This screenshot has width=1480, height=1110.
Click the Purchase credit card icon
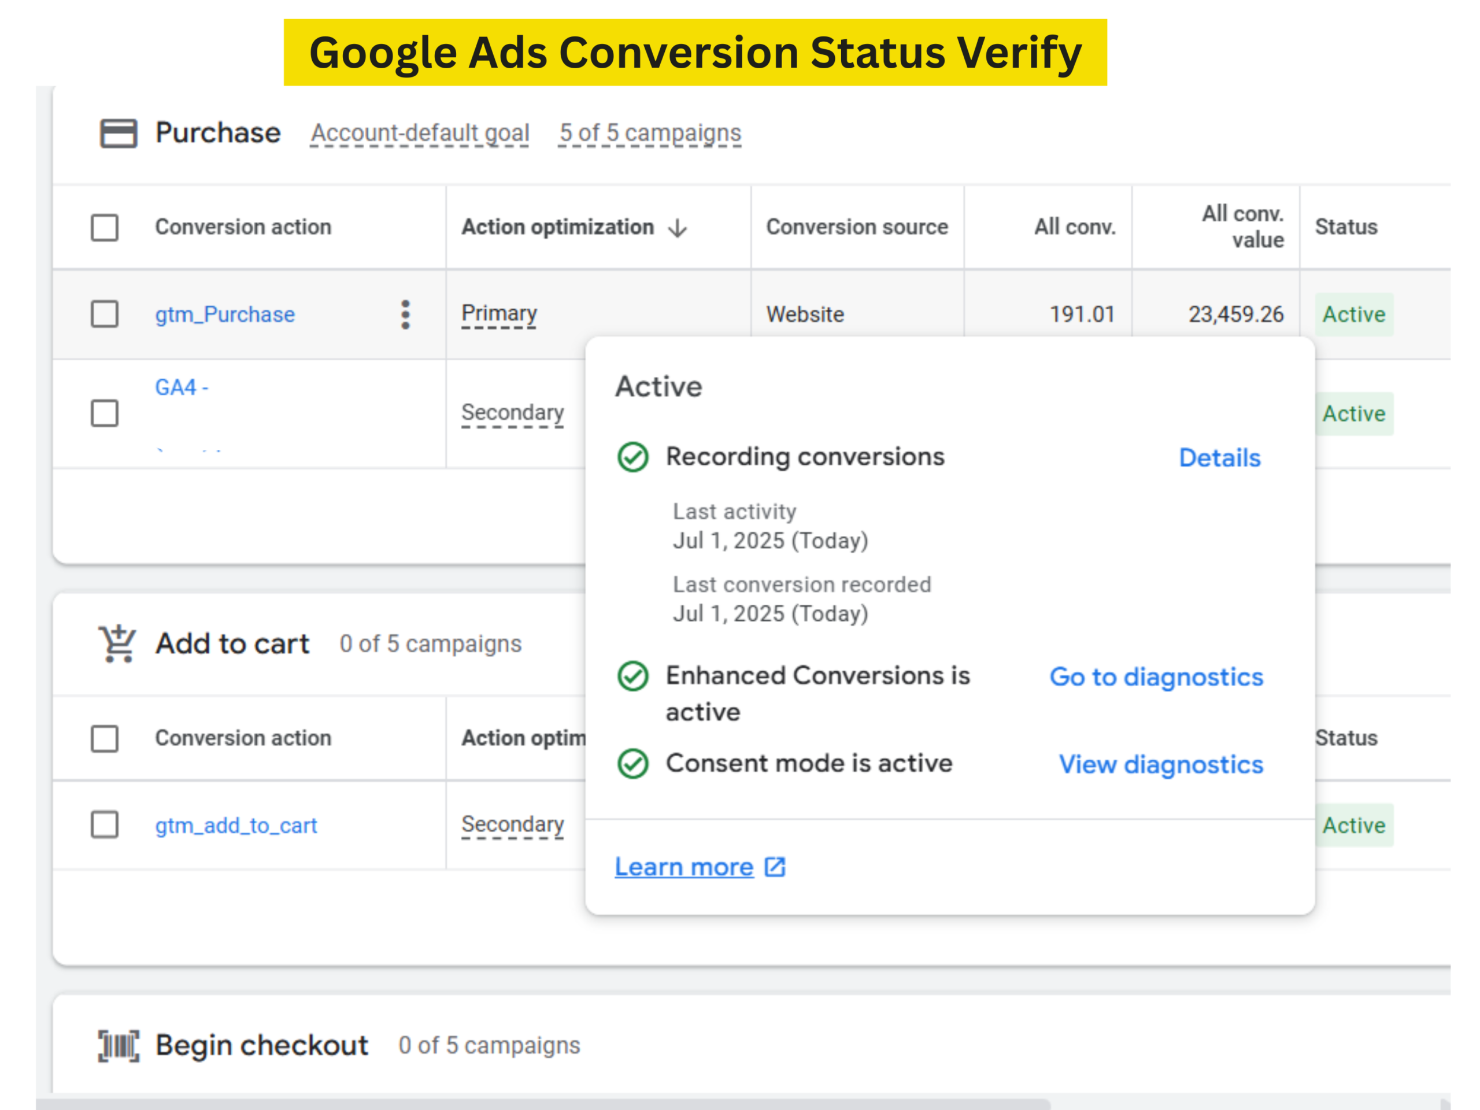(119, 133)
